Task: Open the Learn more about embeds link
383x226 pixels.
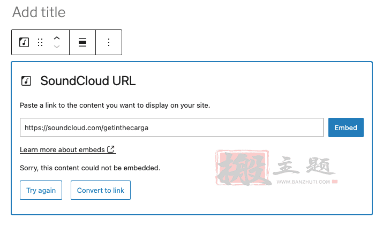Action: click(67, 149)
